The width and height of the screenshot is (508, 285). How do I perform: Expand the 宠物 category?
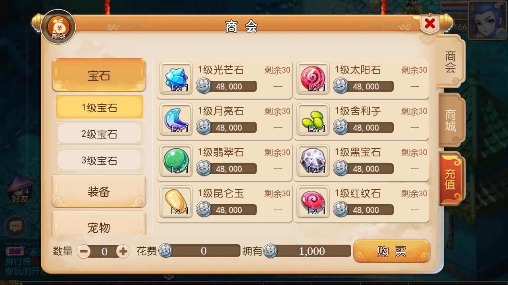click(99, 224)
